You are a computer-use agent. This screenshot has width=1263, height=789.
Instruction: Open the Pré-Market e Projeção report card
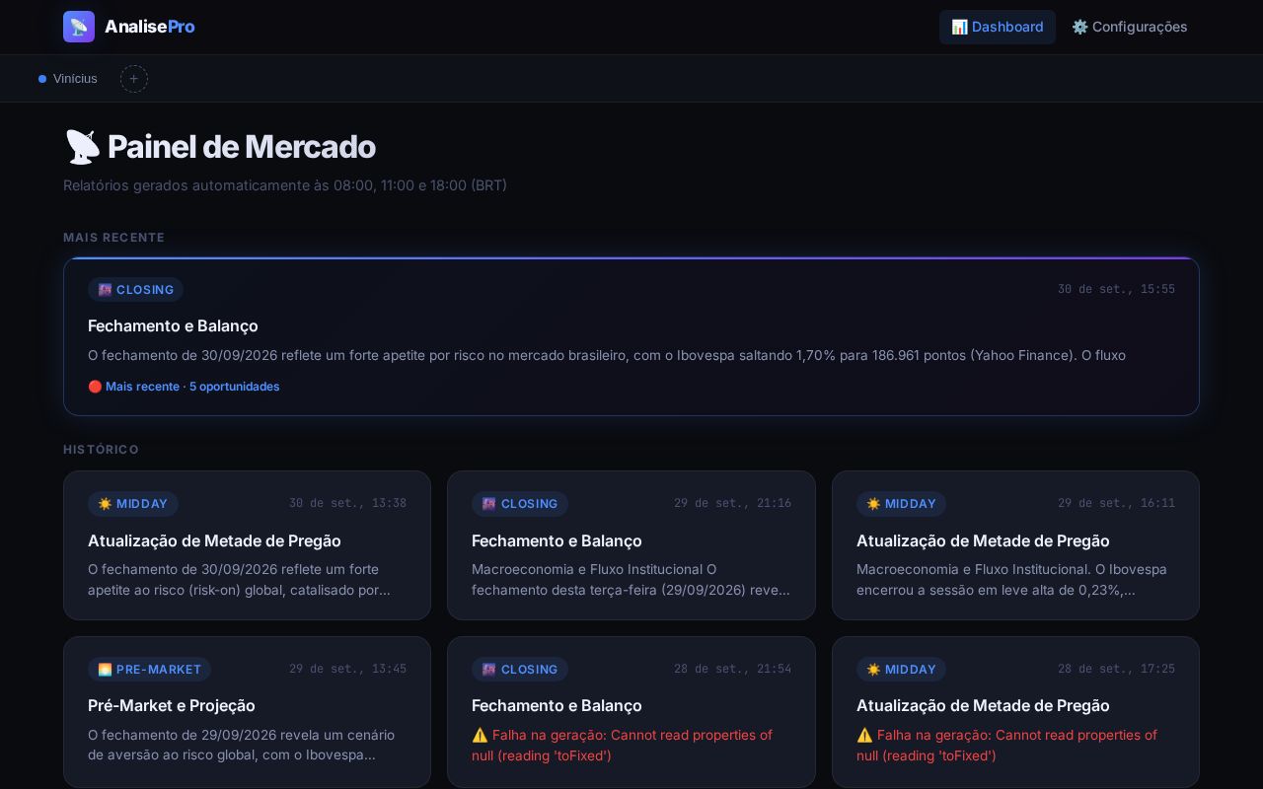click(x=247, y=712)
